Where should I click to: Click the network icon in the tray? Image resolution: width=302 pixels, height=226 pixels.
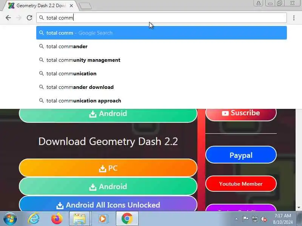tap(254, 219)
